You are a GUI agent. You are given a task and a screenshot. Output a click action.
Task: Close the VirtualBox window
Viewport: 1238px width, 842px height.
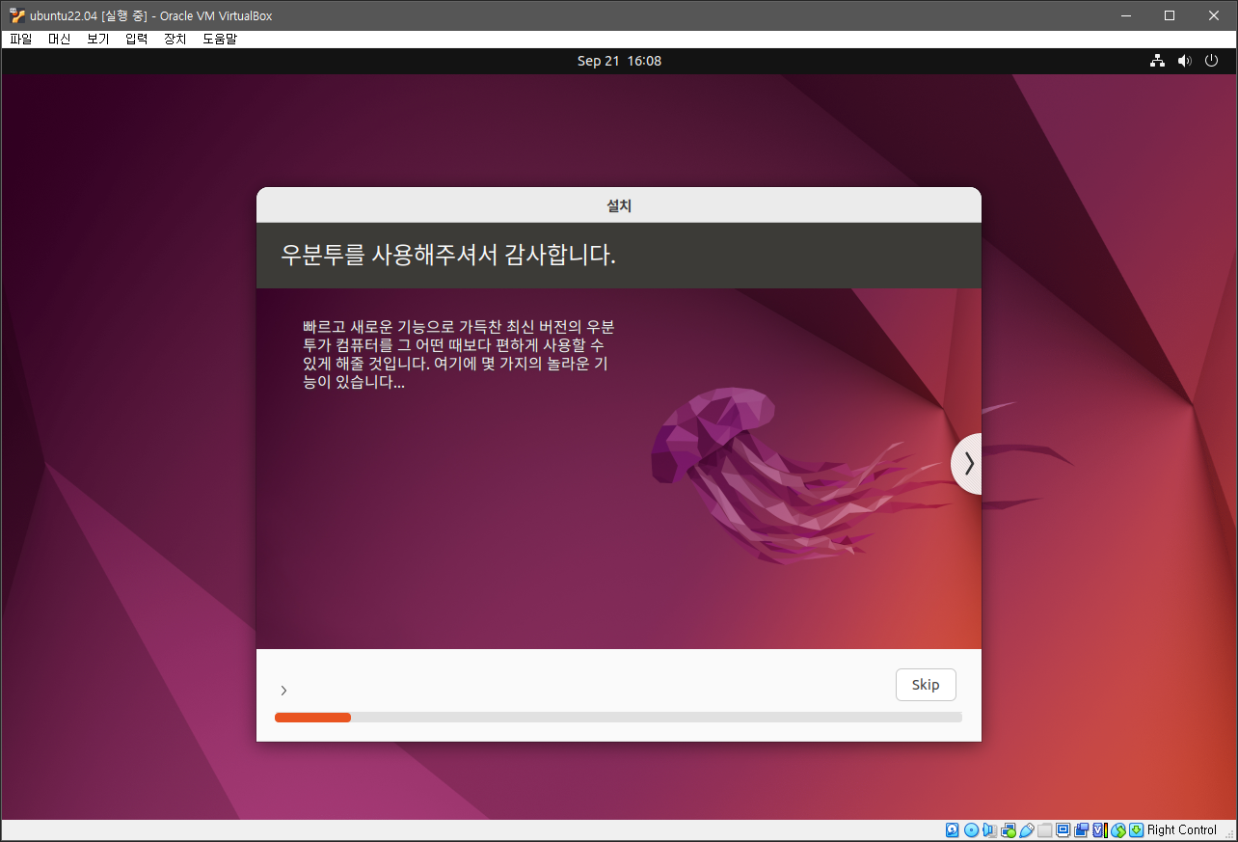pyautogui.click(x=1214, y=15)
